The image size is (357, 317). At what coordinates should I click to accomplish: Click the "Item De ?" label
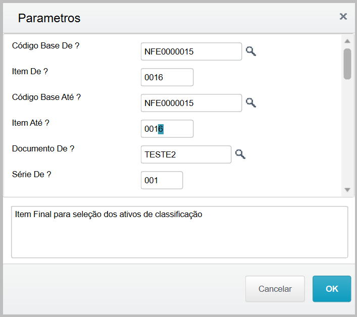[x=30, y=72]
